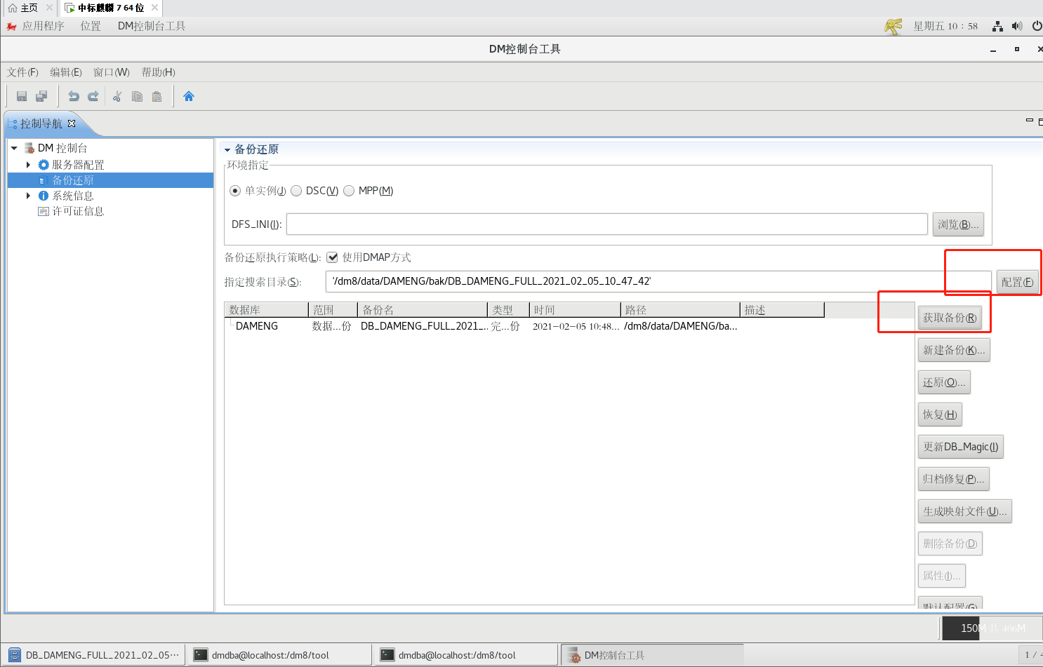Click the 还原(O)... button

pos(944,382)
